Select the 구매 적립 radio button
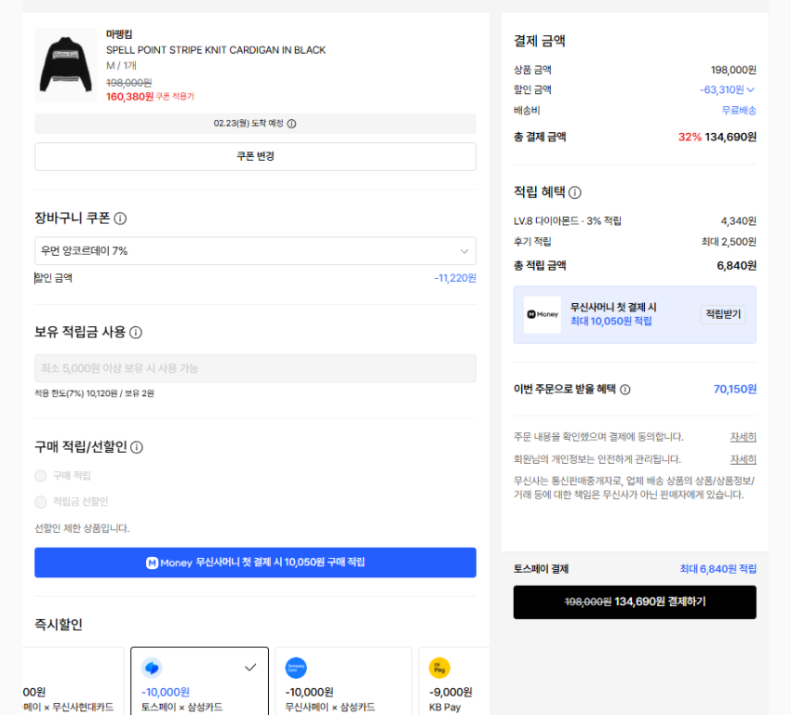 (x=41, y=476)
